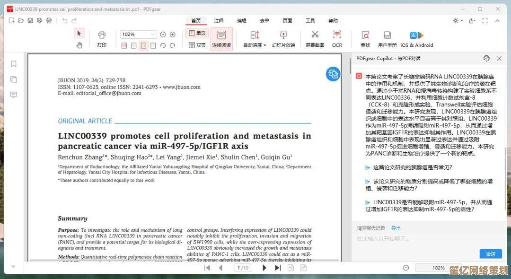Click the large 打印 print button
This screenshot has width=511, height=279.
click(102, 39)
